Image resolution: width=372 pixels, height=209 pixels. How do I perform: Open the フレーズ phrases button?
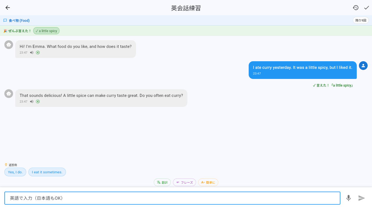point(184,183)
